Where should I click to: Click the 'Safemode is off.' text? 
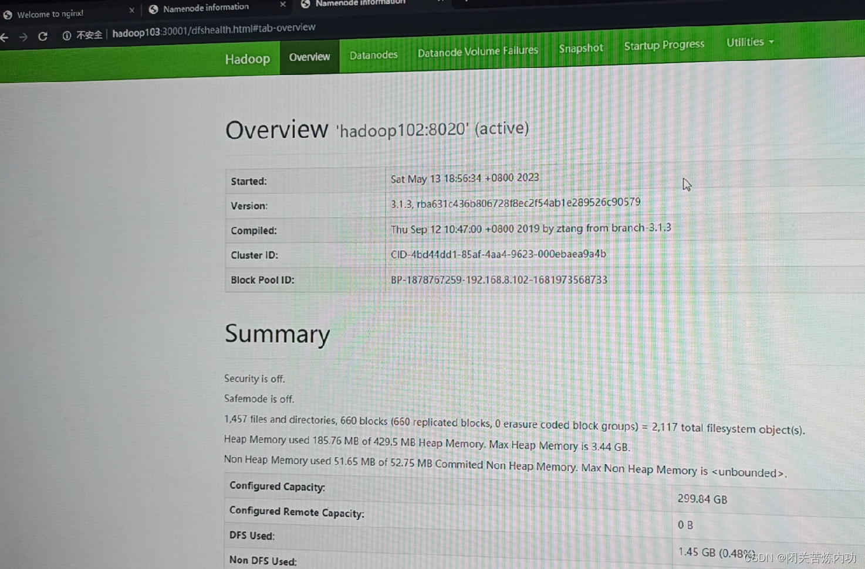click(259, 399)
